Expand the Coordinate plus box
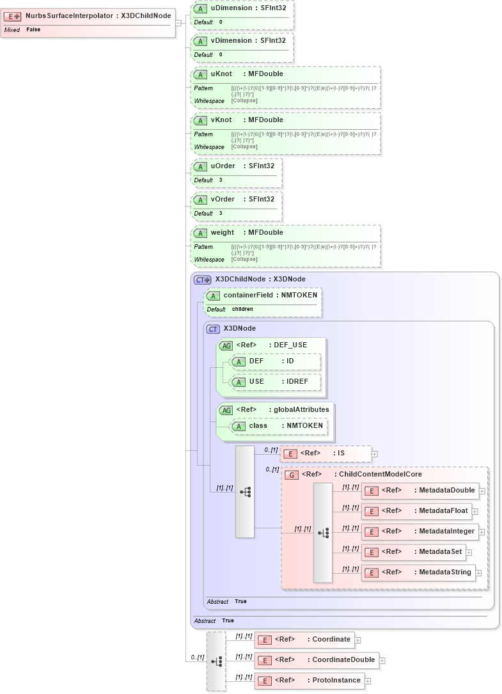The height and width of the screenshot is (694, 502). click(x=357, y=640)
